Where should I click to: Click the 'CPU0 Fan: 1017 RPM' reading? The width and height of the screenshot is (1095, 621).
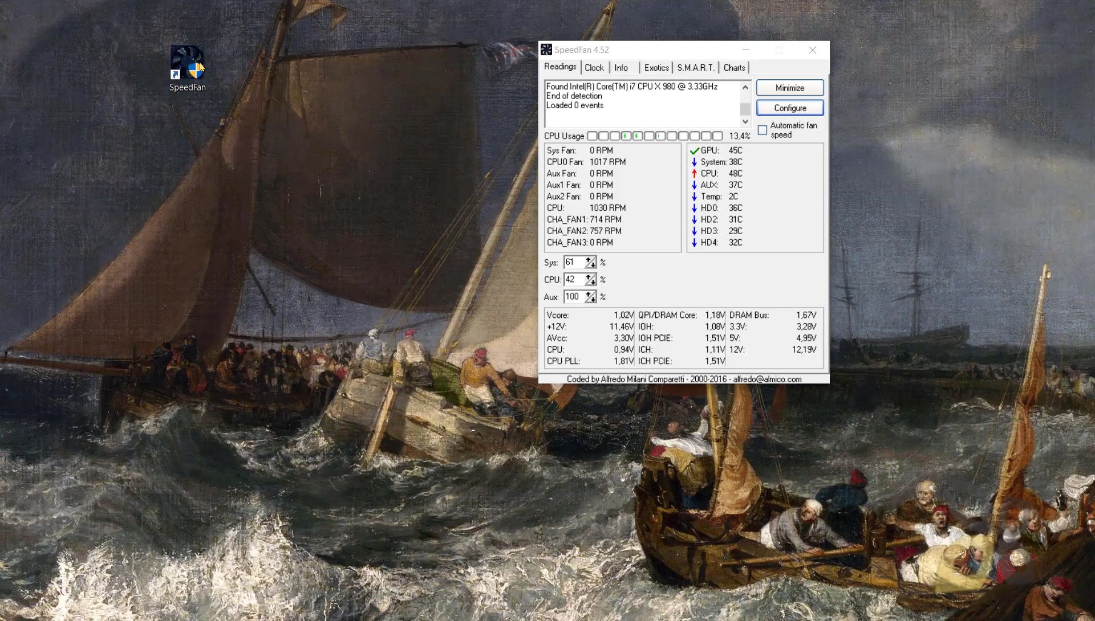586,162
